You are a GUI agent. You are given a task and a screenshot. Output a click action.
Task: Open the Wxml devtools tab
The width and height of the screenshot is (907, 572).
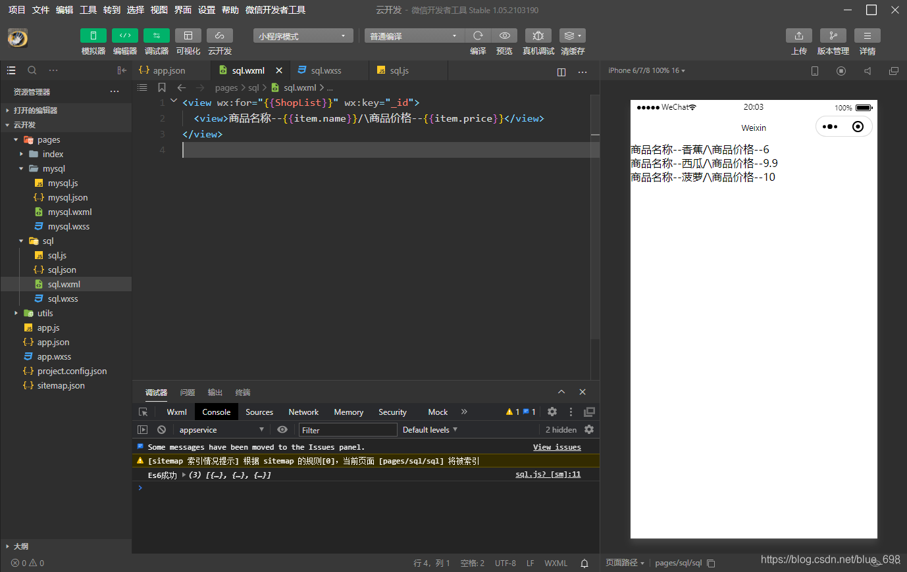pyautogui.click(x=176, y=412)
